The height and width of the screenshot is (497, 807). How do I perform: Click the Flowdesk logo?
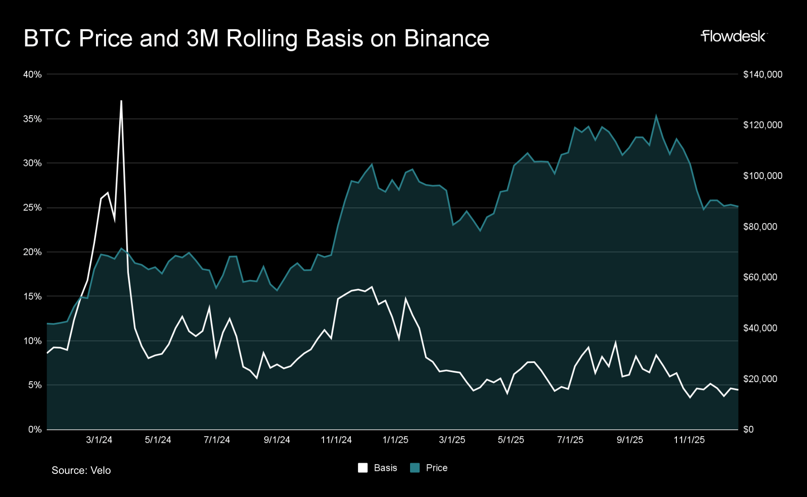pyautogui.click(x=734, y=36)
